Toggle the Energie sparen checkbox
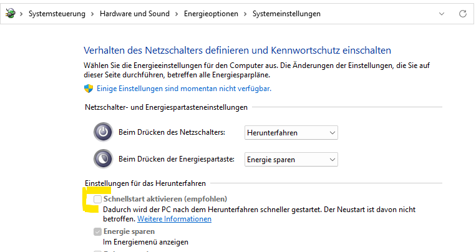The height and width of the screenshot is (252, 476). pos(97,231)
